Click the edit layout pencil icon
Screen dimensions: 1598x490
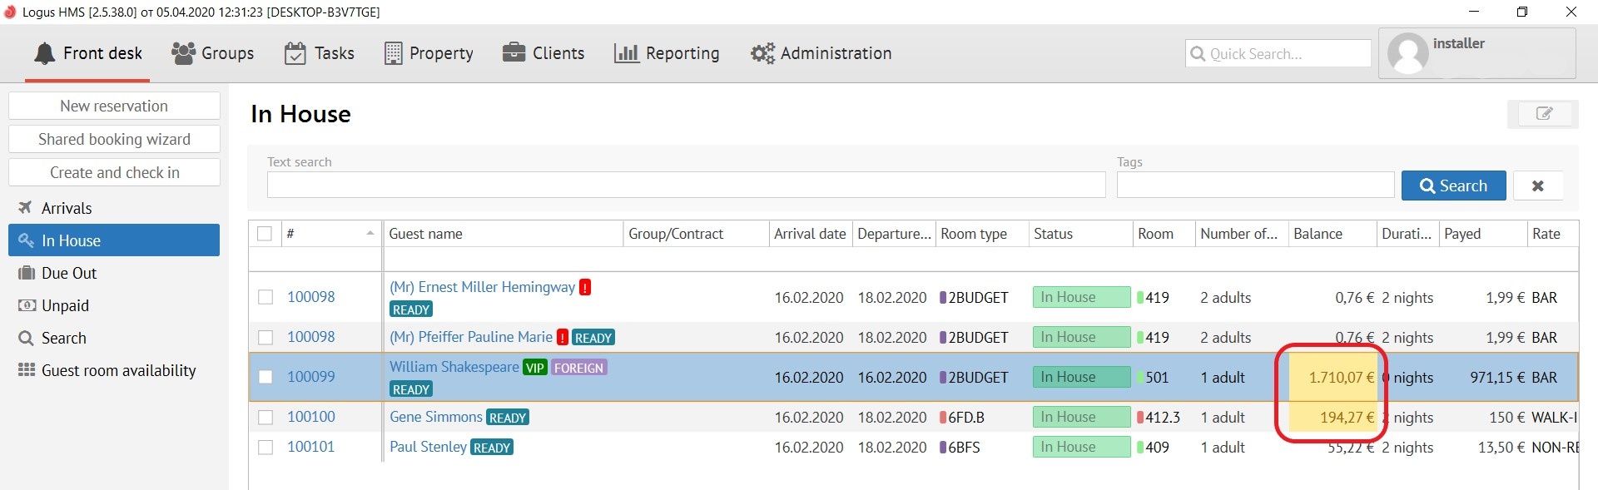(x=1543, y=114)
